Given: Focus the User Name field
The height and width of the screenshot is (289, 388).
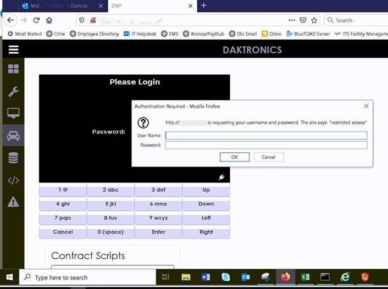Looking at the screenshot, I should [x=266, y=135].
